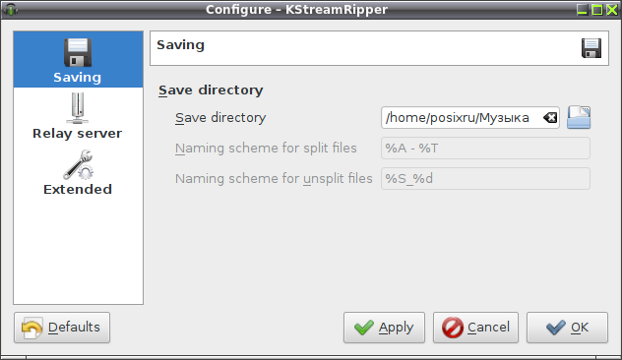Maximize the Configure window
The width and height of the screenshot is (622, 360).
tap(597, 10)
